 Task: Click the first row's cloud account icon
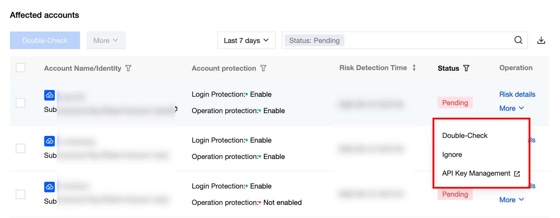[x=49, y=95]
